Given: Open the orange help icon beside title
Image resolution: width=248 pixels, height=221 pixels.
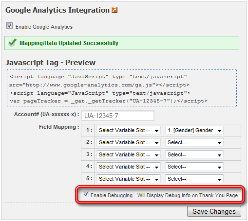Looking at the screenshot, I should click(x=114, y=10).
